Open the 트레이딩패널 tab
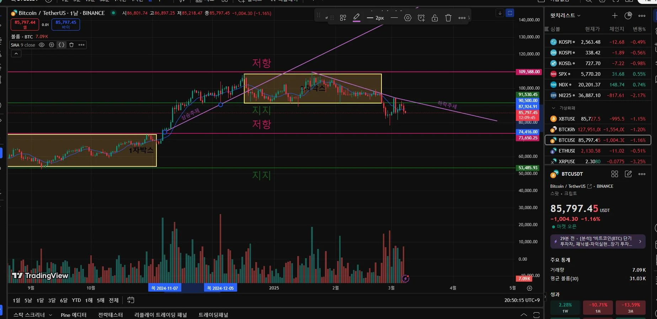 click(x=213, y=315)
